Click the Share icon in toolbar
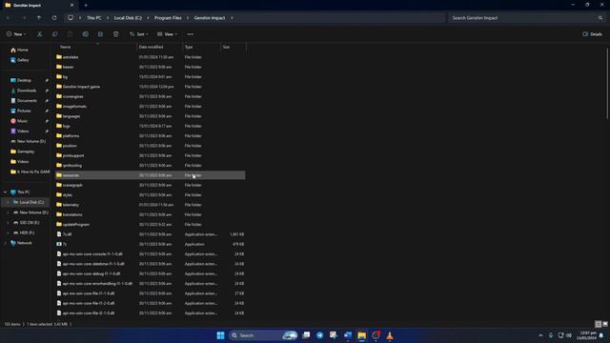The width and height of the screenshot is (610, 343). click(100, 34)
